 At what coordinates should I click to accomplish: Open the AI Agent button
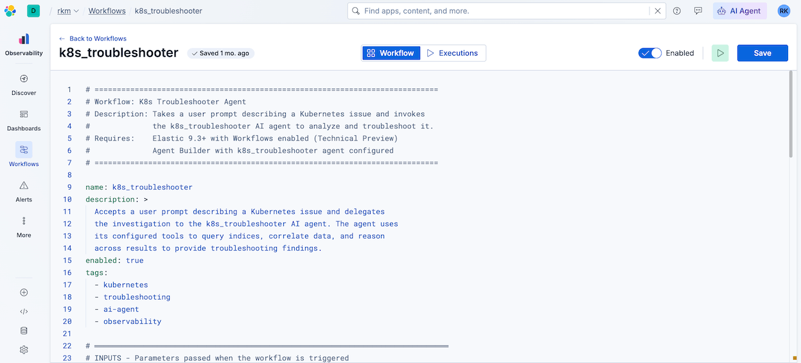(x=739, y=11)
